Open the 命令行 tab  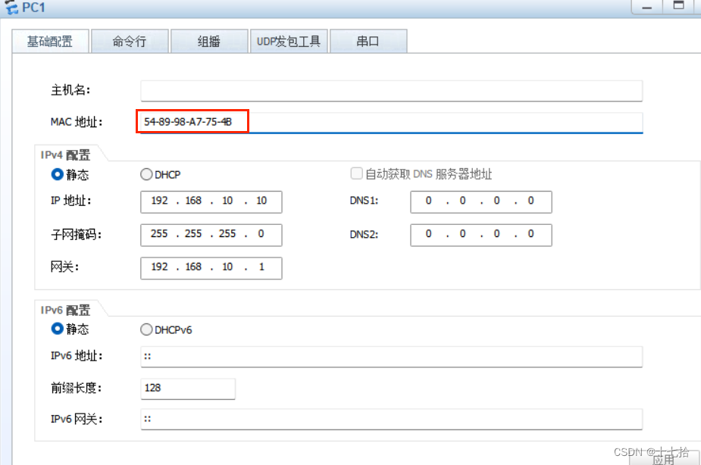[130, 42]
